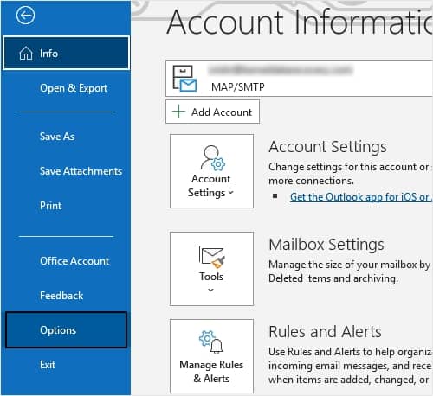Open the Print page

51,206
